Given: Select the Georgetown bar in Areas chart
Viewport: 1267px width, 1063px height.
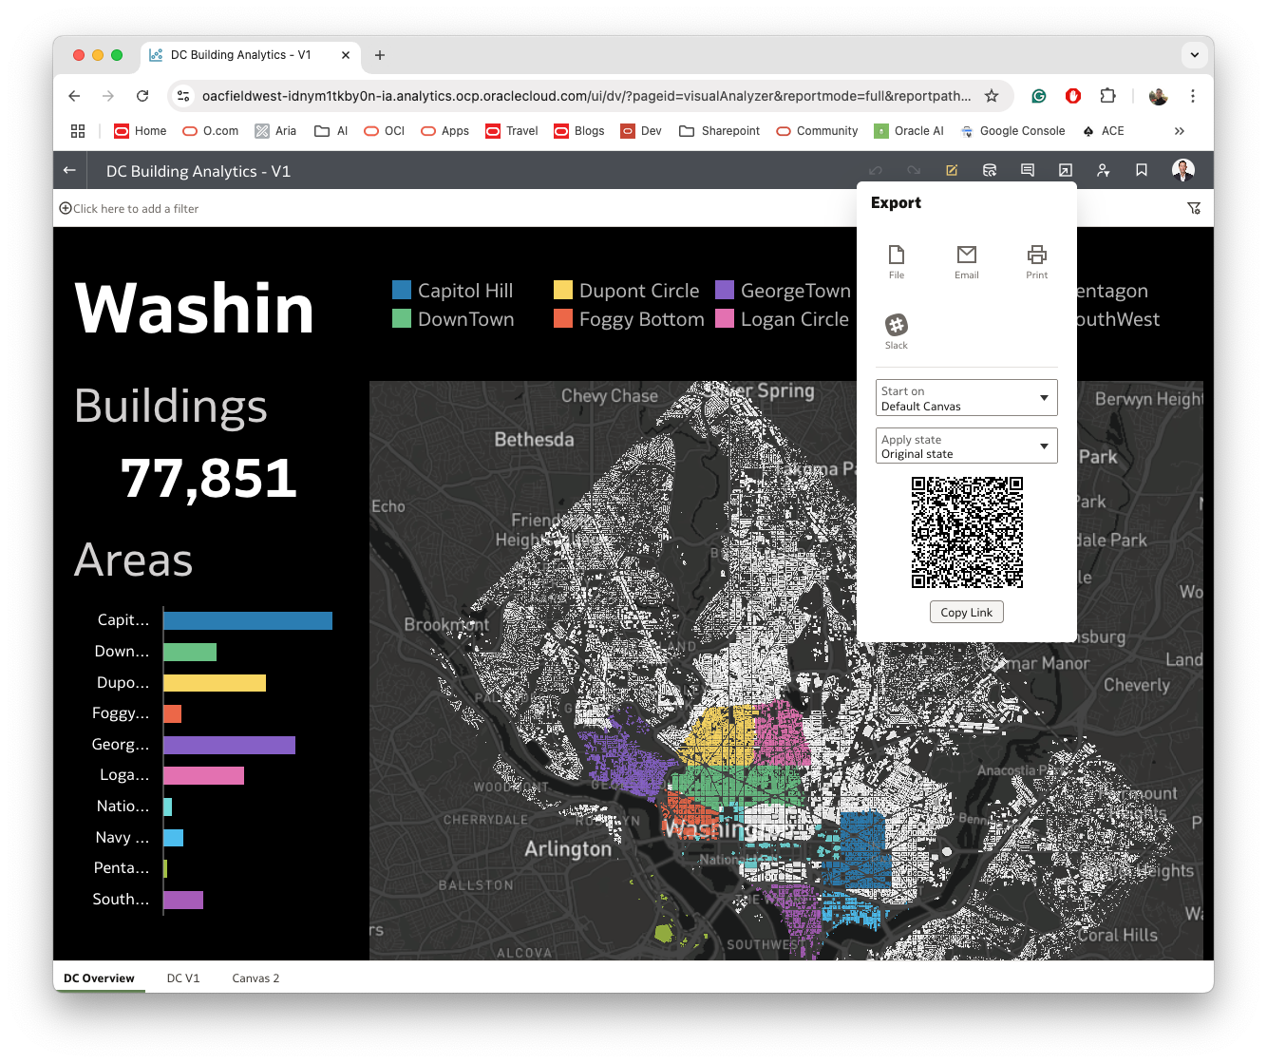Looking at the screenshot, I should pyautogui.click(x=229, y=745).
